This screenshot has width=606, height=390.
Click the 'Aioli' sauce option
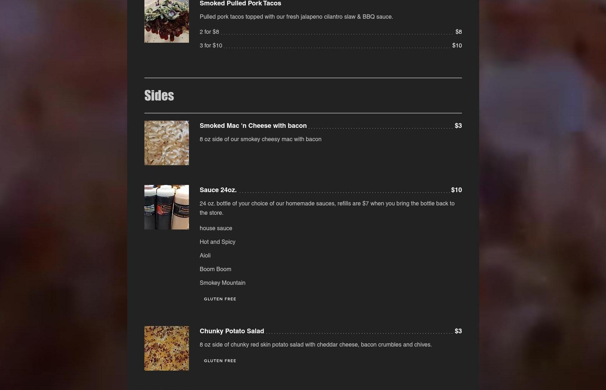point(205,256)
